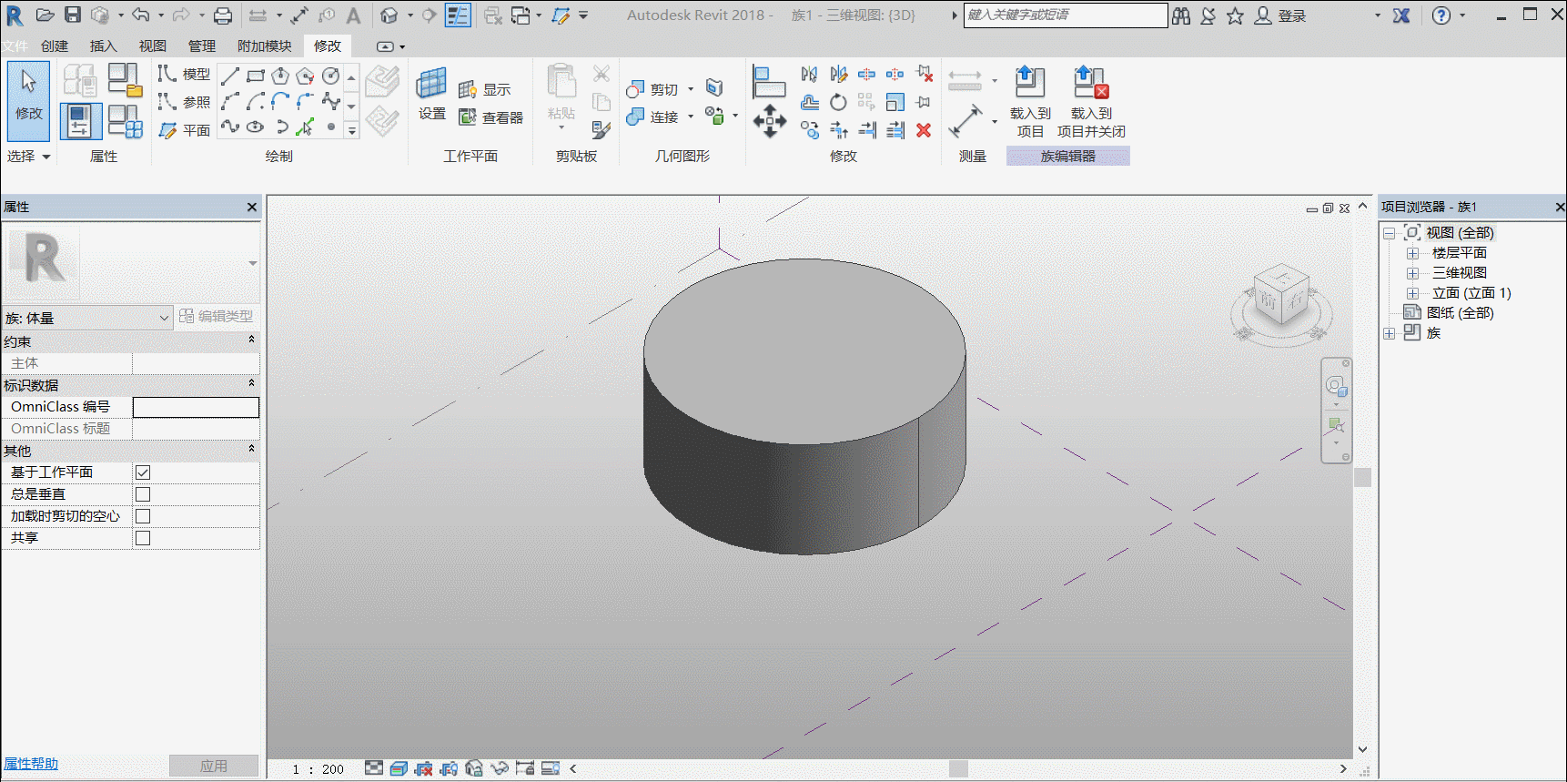Image resolution: width=1567 pixels, height=782 pixels.
Task: Open the 视图 ribbon tab
Action: coord(153,46)
